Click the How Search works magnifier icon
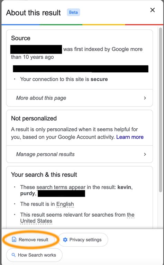The width and height of the screenshot is (164, 265). 13,255
